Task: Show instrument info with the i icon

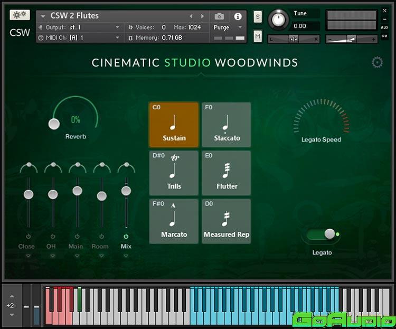Action: pyautogui.click(x=238, y=16)
